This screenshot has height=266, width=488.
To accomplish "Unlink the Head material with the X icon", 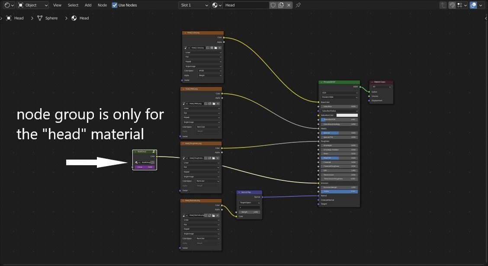I will [289, 5].
